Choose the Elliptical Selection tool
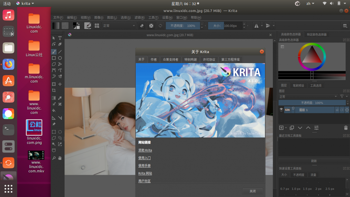Viewport: 350px width, 197px height. coord(60,132)
